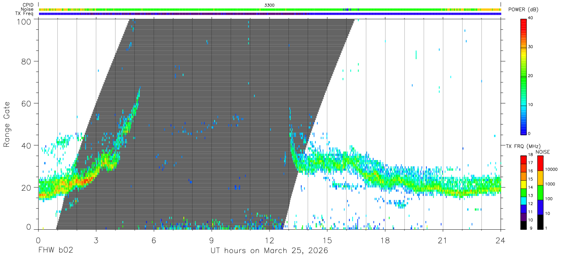Click the 100 tick label on range axis
Screen dimensions: 563x260
coord(25,21)
